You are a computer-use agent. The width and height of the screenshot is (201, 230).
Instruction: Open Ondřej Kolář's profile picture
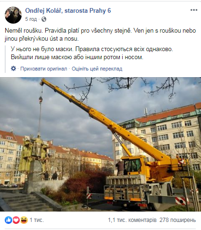(13, 15)
